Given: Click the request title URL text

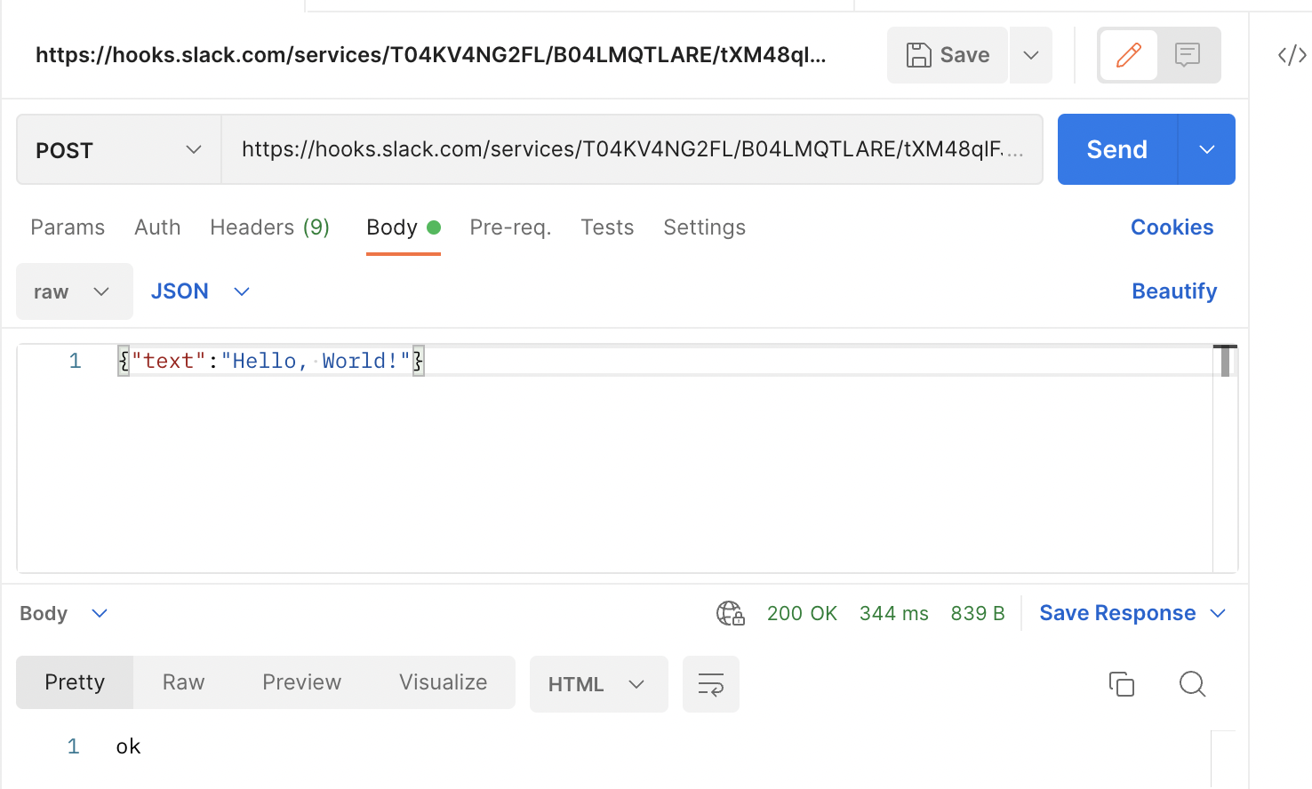Looking at the screenshot, I should coord(431,55).
